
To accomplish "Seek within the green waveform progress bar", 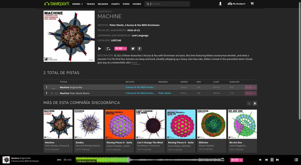I will point(100,159).
